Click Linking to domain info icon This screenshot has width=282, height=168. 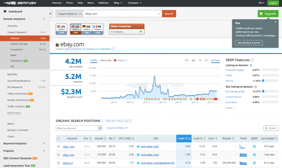[251, 65]
